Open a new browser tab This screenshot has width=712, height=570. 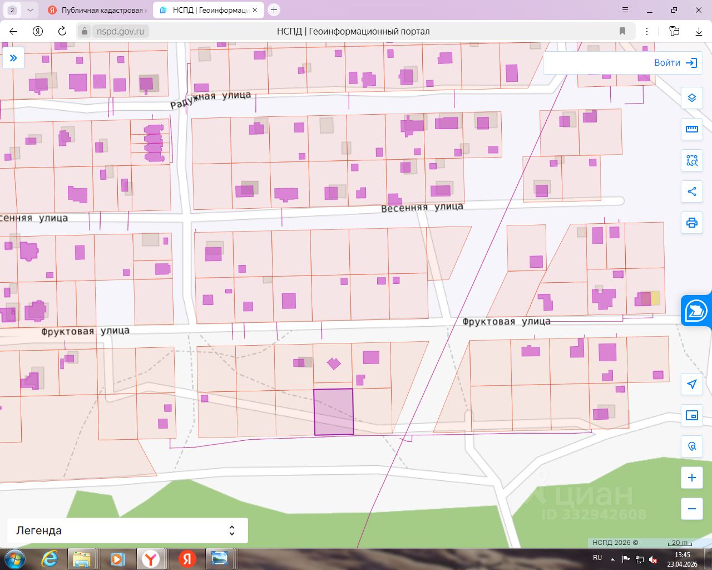pos(274,9)
